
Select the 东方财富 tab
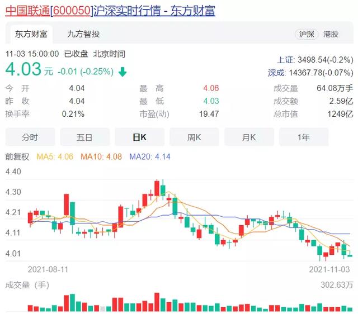click(31, 34)
